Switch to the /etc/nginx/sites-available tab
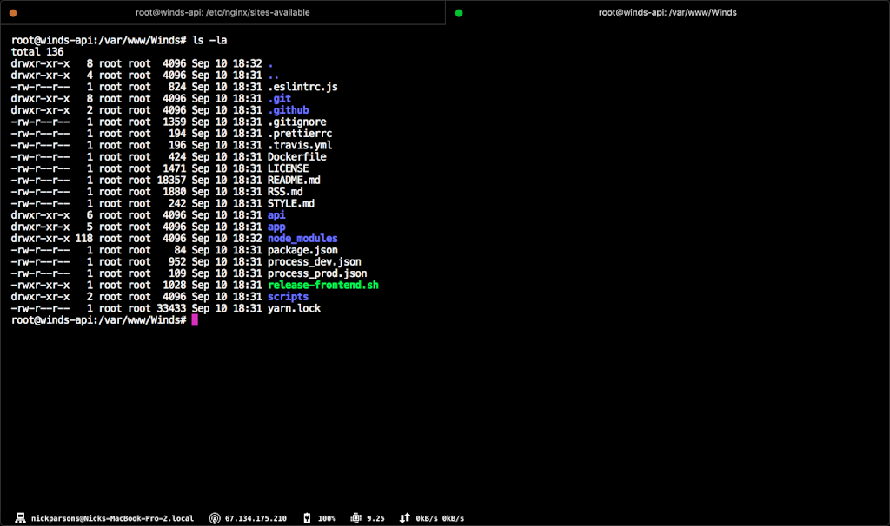The image size is (890, 526). pyautogui.click(x=222, y=13)
